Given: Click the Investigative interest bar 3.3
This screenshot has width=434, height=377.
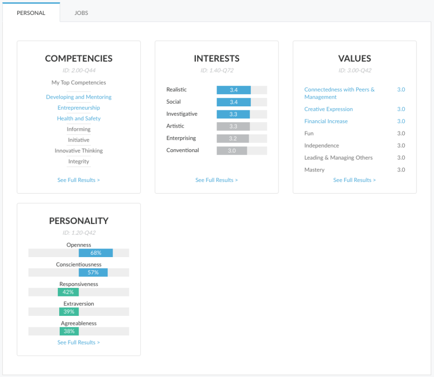Looking at the screenshot, I should (233, 115).
